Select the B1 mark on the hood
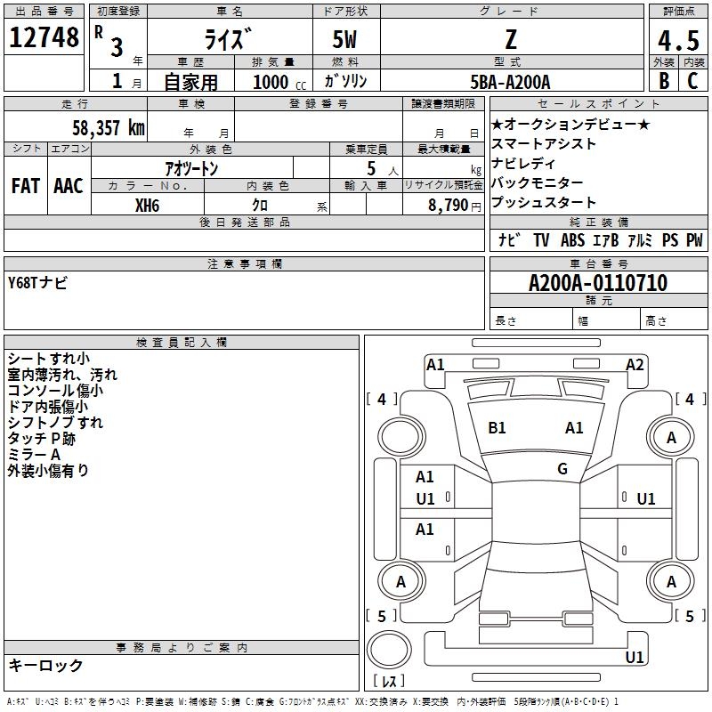 [497, 428]
